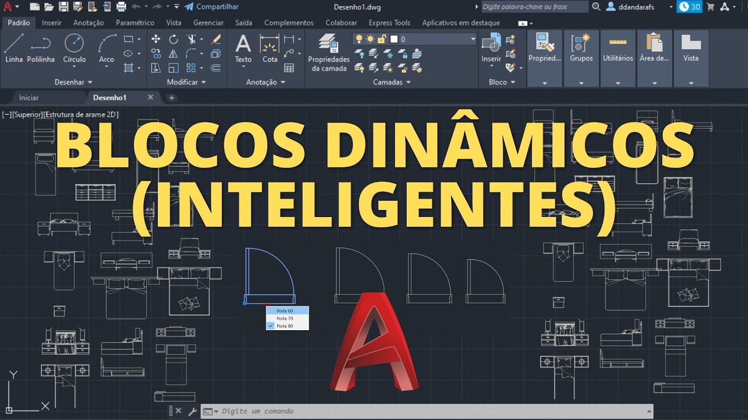748x420 pixels.
Task: Expand the Desenhar panel
Action: [74, 82]
